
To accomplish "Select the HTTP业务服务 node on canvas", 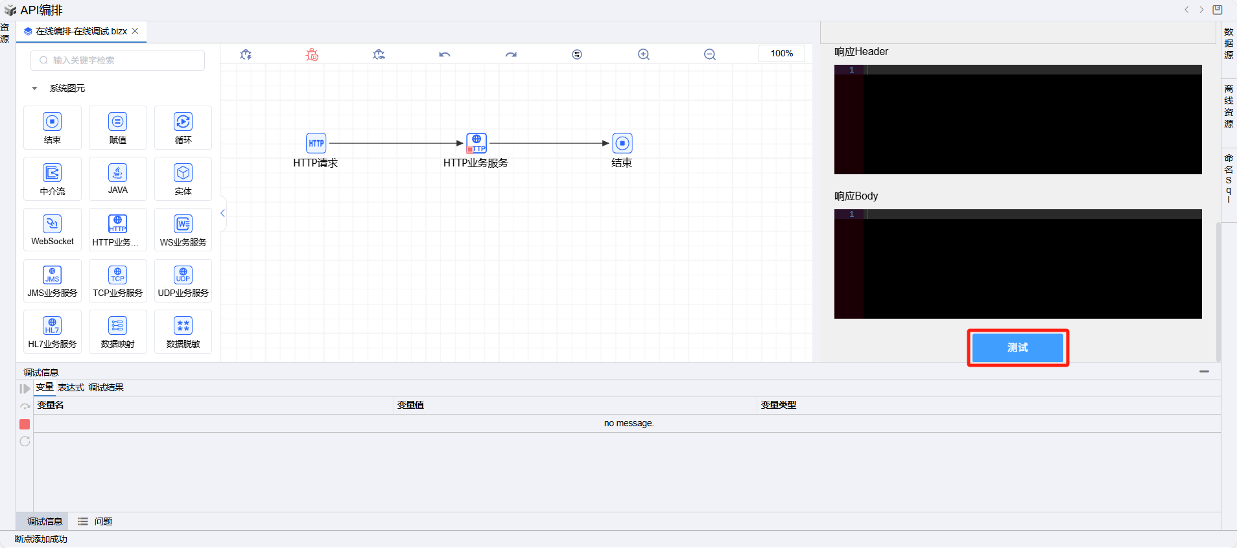I will click(x=477, y=143).
